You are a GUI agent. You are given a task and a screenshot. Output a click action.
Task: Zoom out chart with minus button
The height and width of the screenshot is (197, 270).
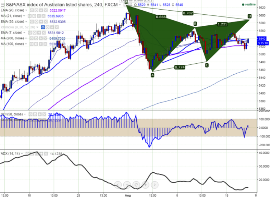pos(127,185)
